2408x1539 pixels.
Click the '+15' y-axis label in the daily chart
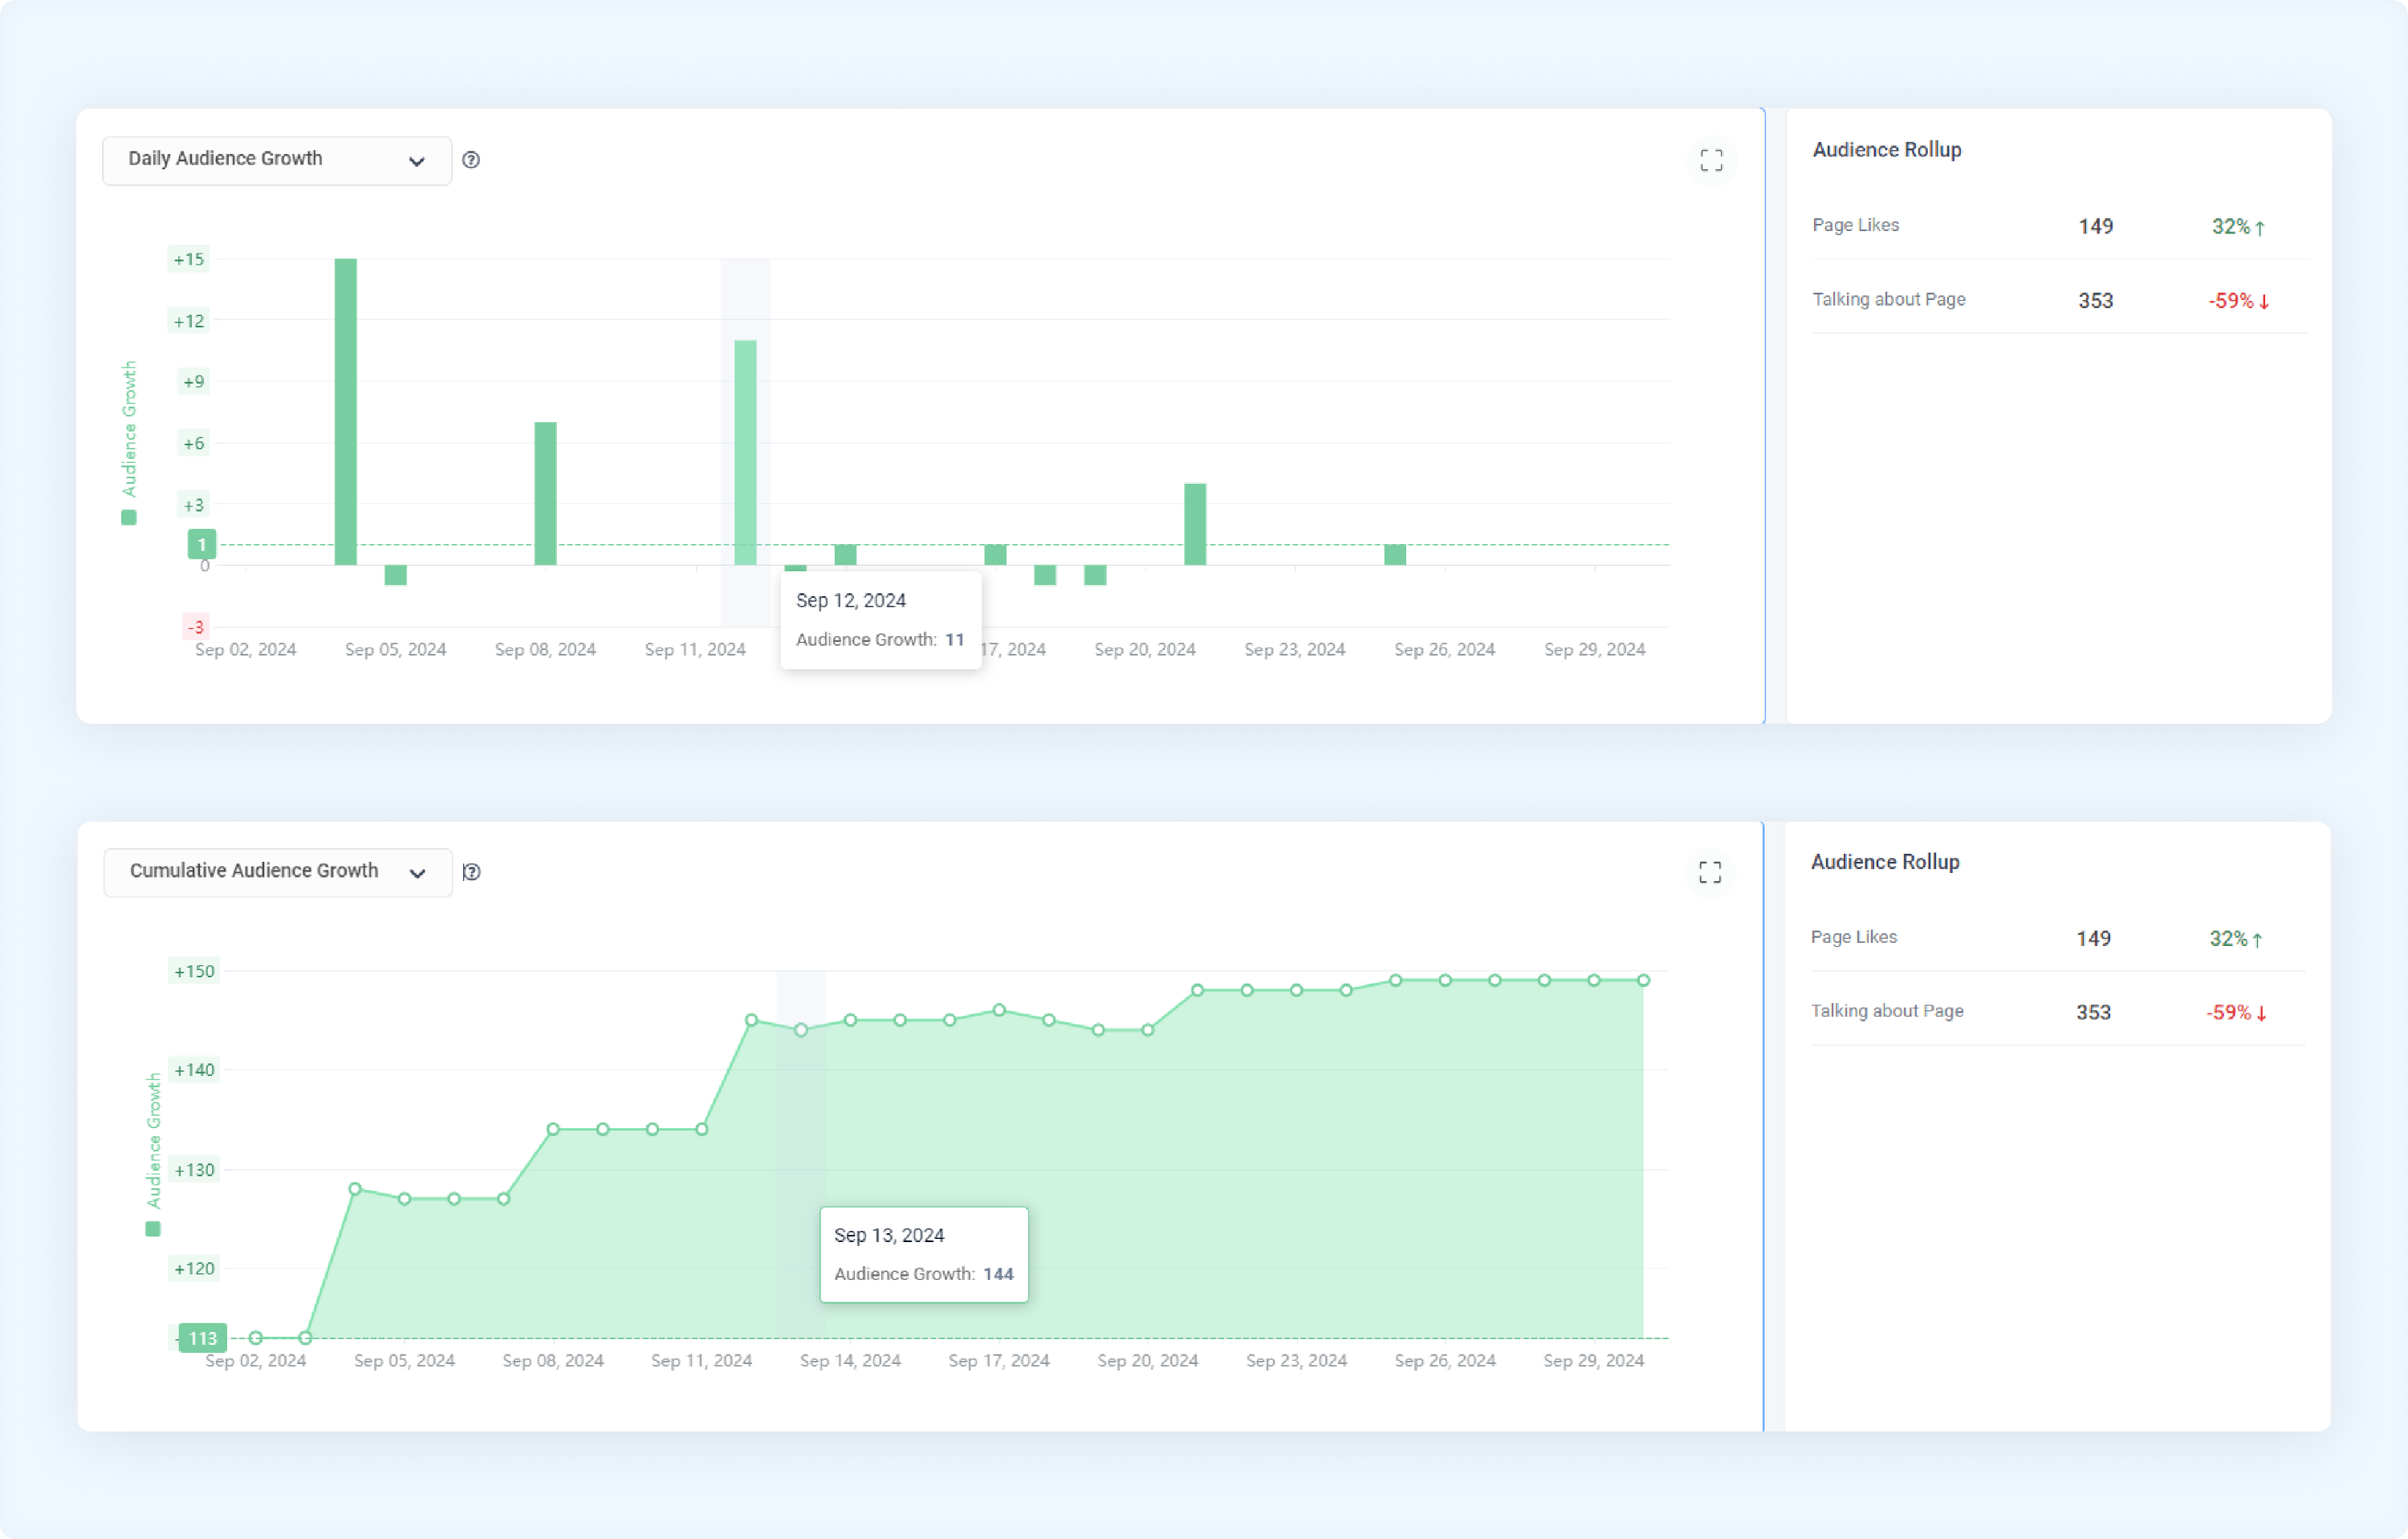coord(188,260)
